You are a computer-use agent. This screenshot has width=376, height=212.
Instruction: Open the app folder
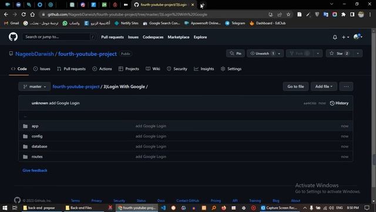tap(35, 126)
